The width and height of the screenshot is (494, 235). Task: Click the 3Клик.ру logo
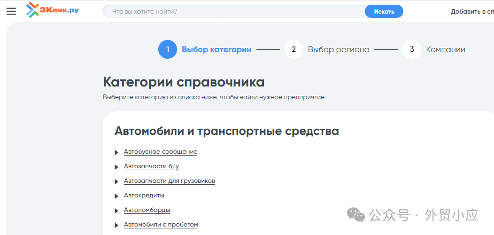[x=53, y=10]
